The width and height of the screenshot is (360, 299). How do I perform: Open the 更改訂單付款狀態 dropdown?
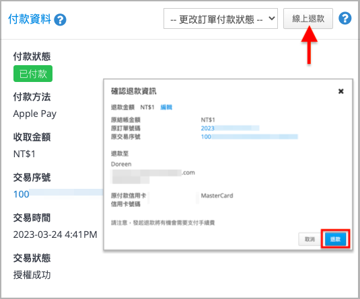[221, 19]
